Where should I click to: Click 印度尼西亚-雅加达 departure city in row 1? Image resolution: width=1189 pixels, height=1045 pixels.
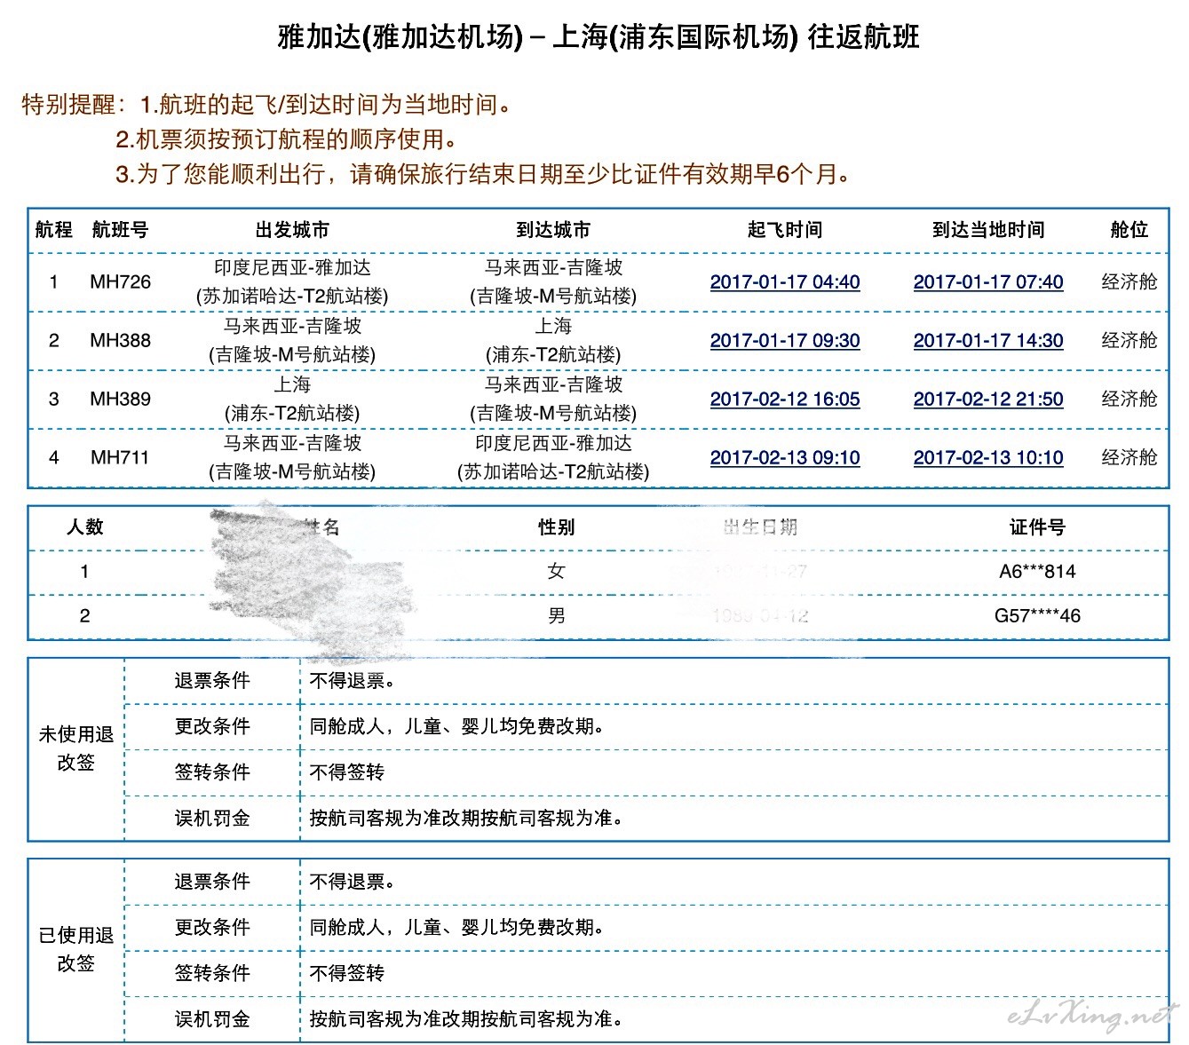[x=292, y=268]
